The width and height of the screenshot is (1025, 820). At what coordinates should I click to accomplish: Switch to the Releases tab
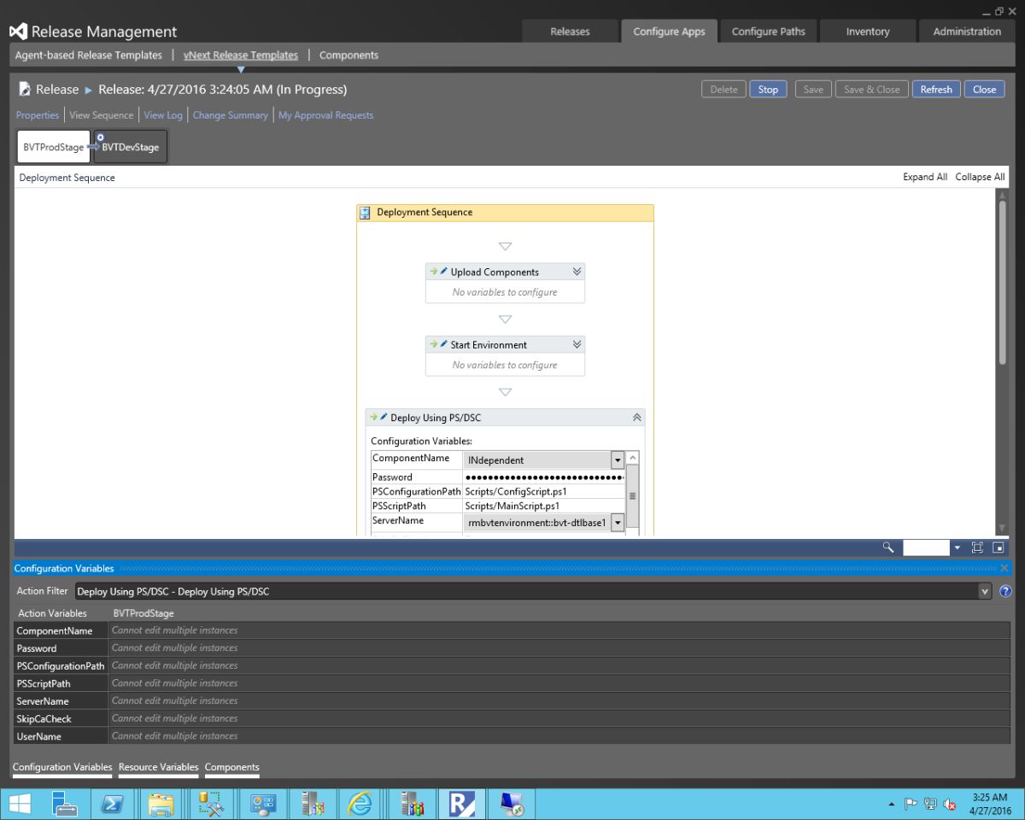(x=570, y=32)
